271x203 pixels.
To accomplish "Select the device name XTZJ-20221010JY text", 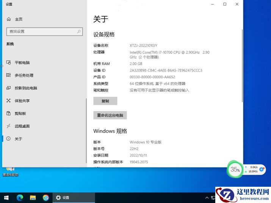I will pos(143,45).
